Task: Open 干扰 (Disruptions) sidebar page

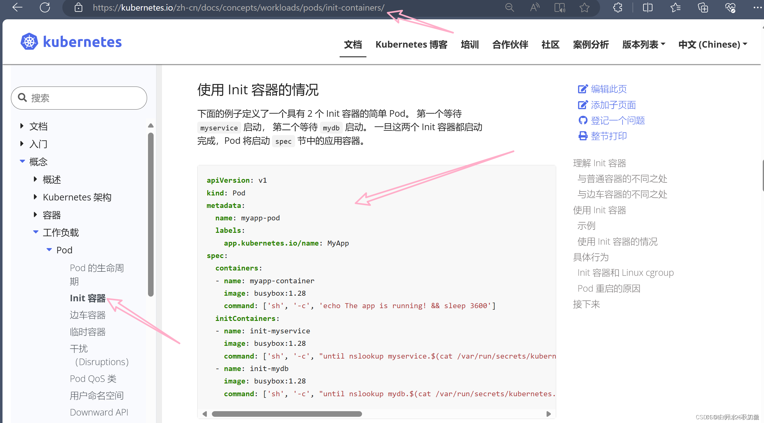Action: point(99,355)
